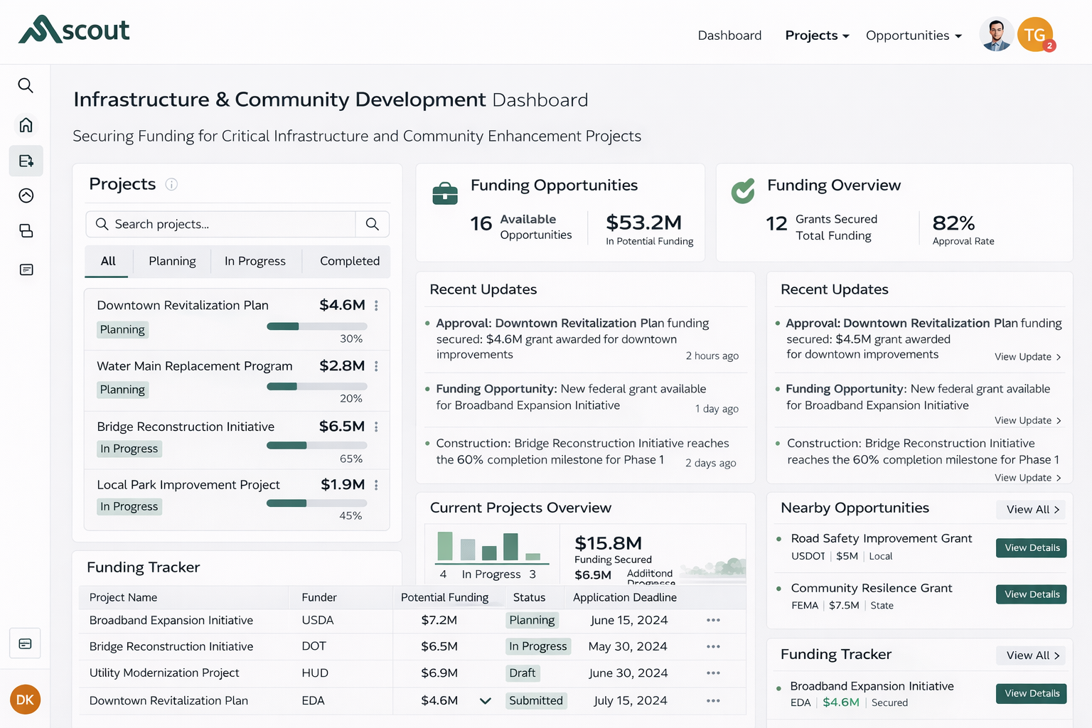Viewport: 1092px width, 728px height.
Task: Open the DK user avatar
Action: [25, 700]
